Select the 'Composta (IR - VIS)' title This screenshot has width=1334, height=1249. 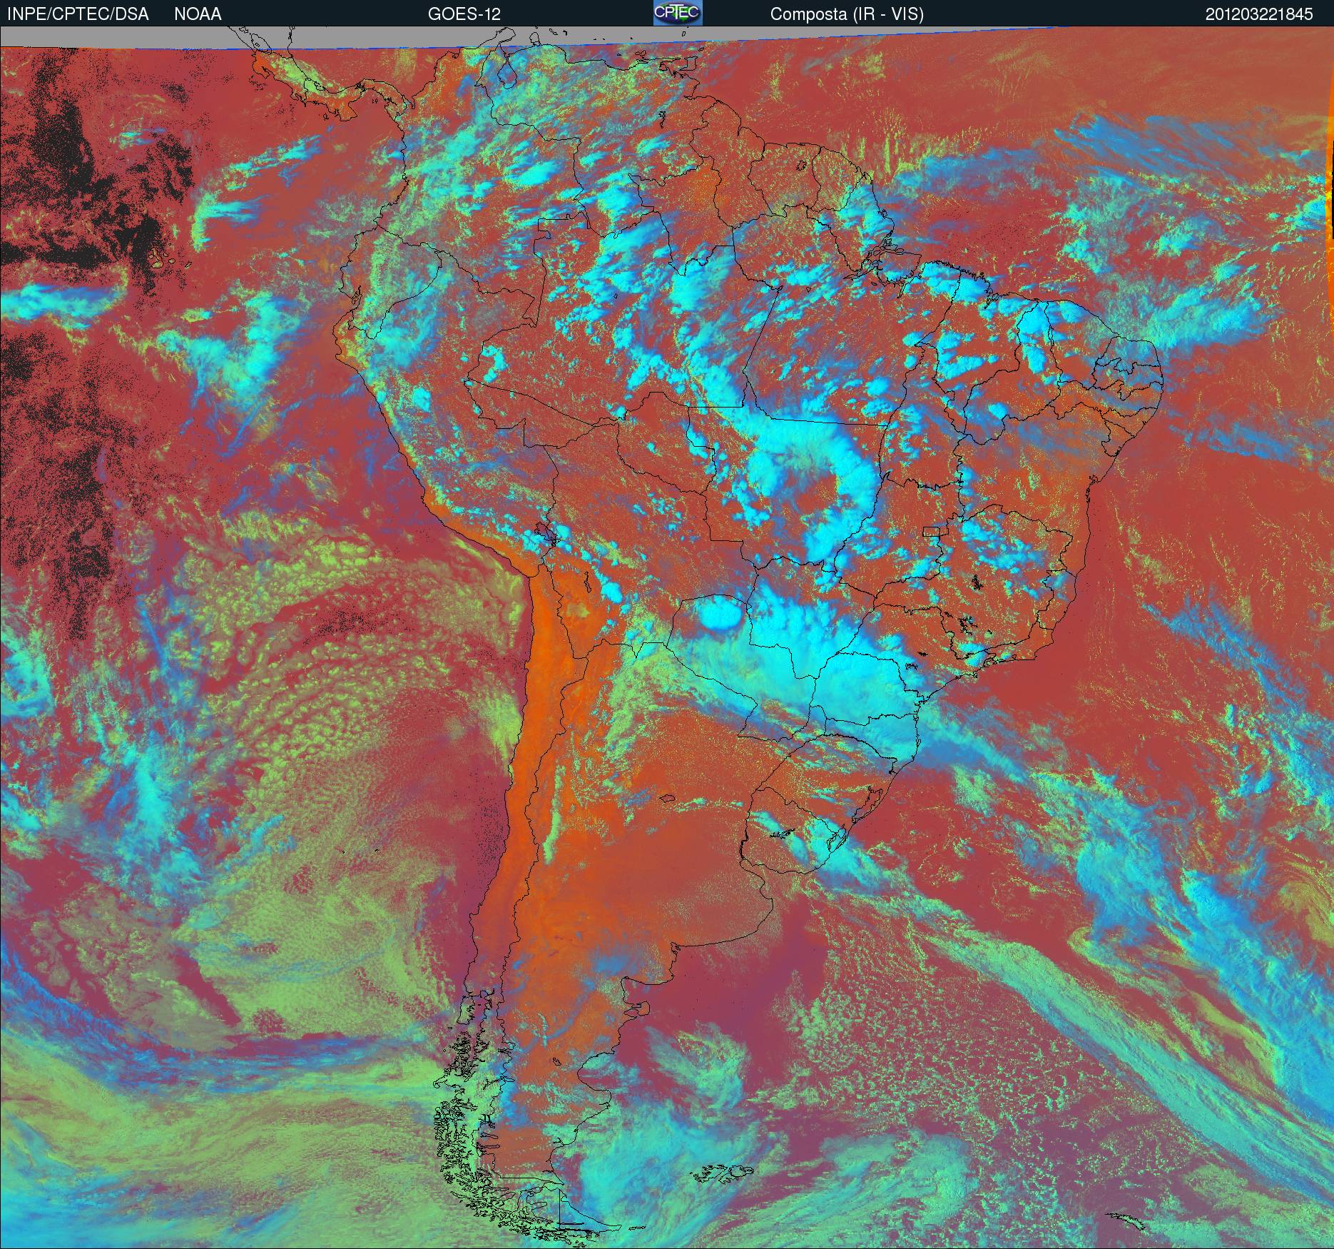point(847,14)
